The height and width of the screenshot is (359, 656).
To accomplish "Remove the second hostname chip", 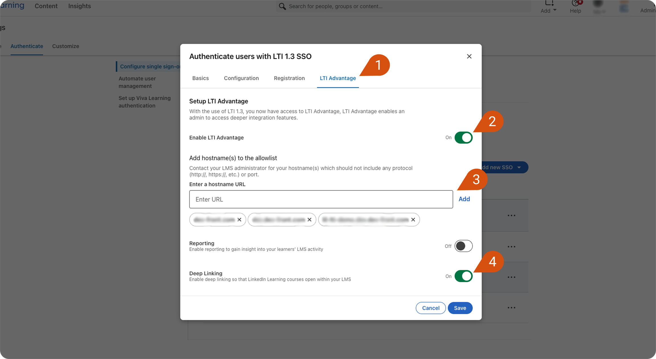I will 309,220.
